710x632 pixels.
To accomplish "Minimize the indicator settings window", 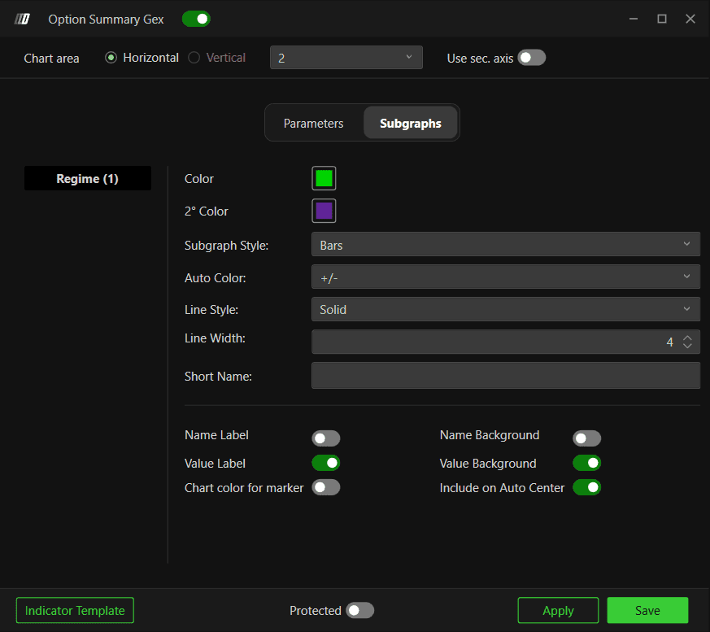I will tap(634, 19).
